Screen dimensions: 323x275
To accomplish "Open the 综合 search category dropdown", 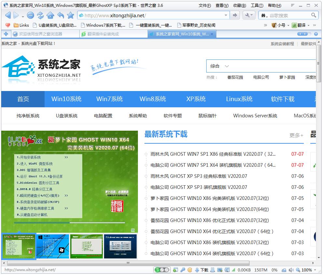I will click(x=219, y=66).
